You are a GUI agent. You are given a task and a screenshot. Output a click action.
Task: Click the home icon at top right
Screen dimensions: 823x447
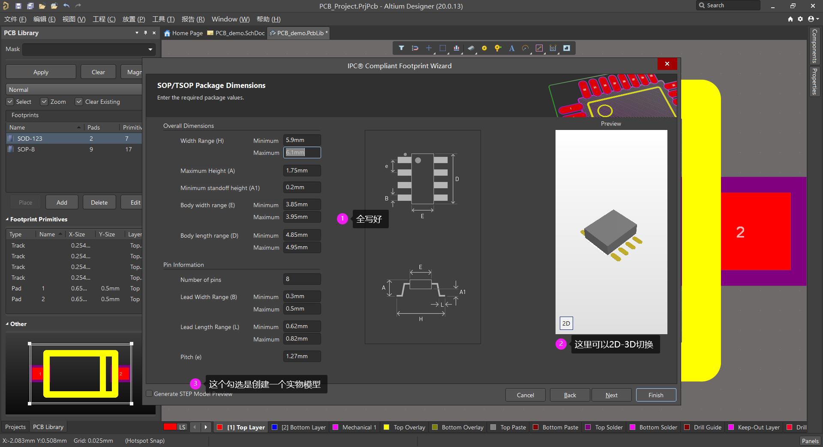coord(790,19)
